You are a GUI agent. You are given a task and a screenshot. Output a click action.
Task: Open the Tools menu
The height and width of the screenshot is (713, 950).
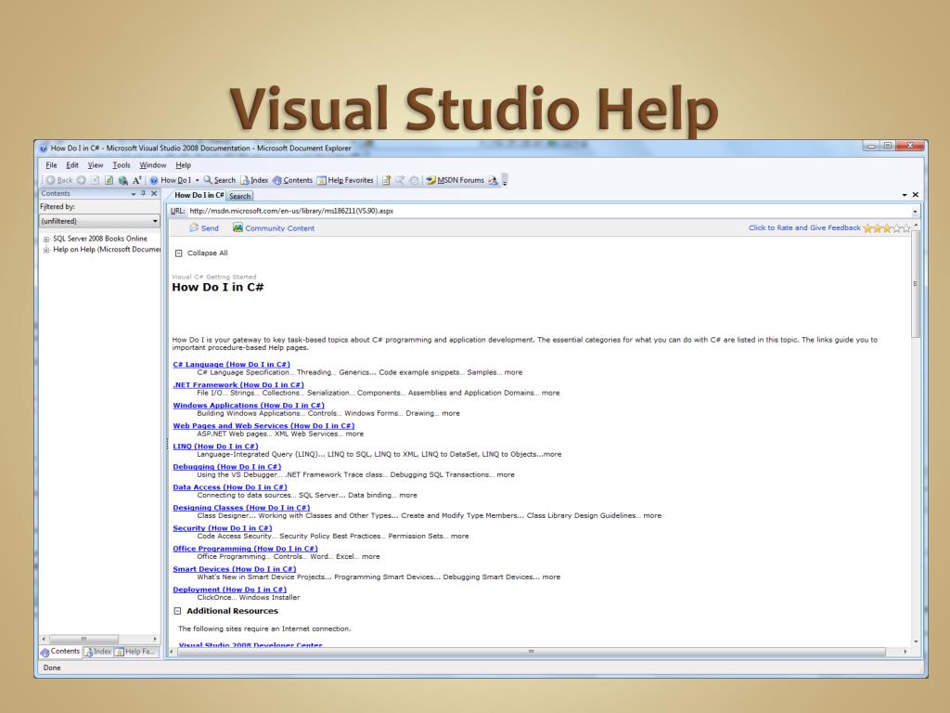coord(122,165)
